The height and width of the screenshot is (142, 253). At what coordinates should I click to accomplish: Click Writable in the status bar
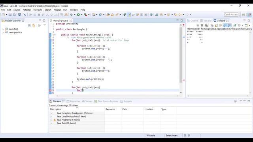tap(151, 136)
